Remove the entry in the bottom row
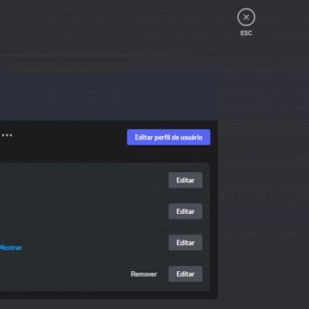 pos(144,274)
